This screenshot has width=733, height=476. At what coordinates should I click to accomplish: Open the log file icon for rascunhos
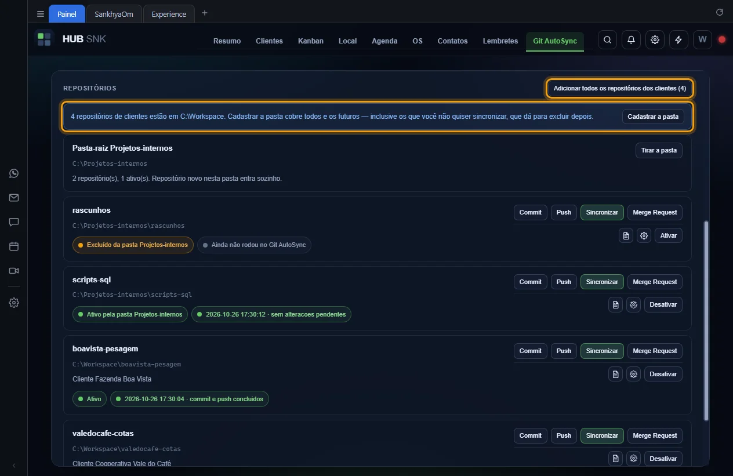click(x=626, y=235)
